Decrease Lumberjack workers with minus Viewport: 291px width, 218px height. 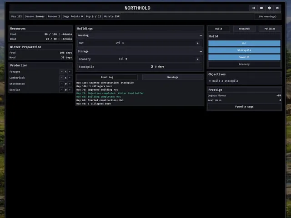[x=62, y=78]
